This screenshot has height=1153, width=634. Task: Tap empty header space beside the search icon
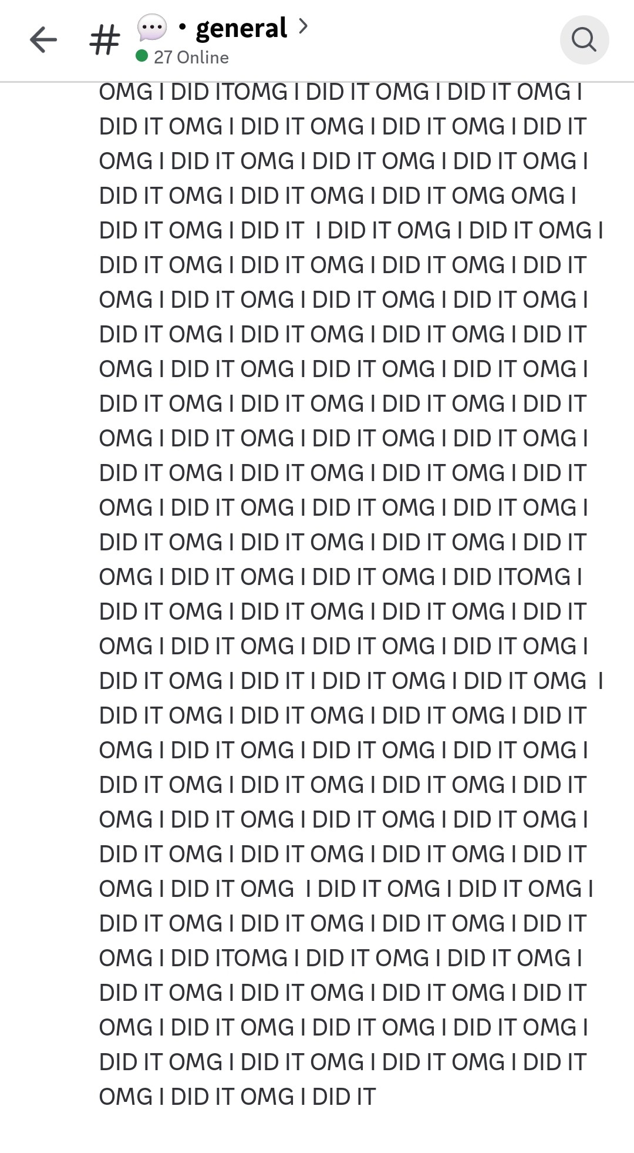click(x=434, y=40)
